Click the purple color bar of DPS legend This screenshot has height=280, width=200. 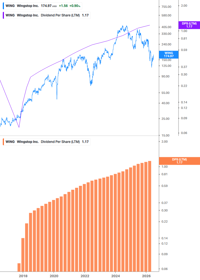point(3,15)
